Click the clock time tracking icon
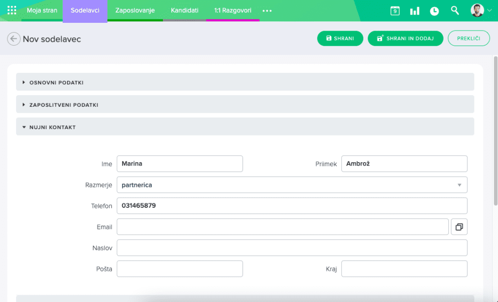The height and width of the screenshot is (302, 498). click(434, 11)
